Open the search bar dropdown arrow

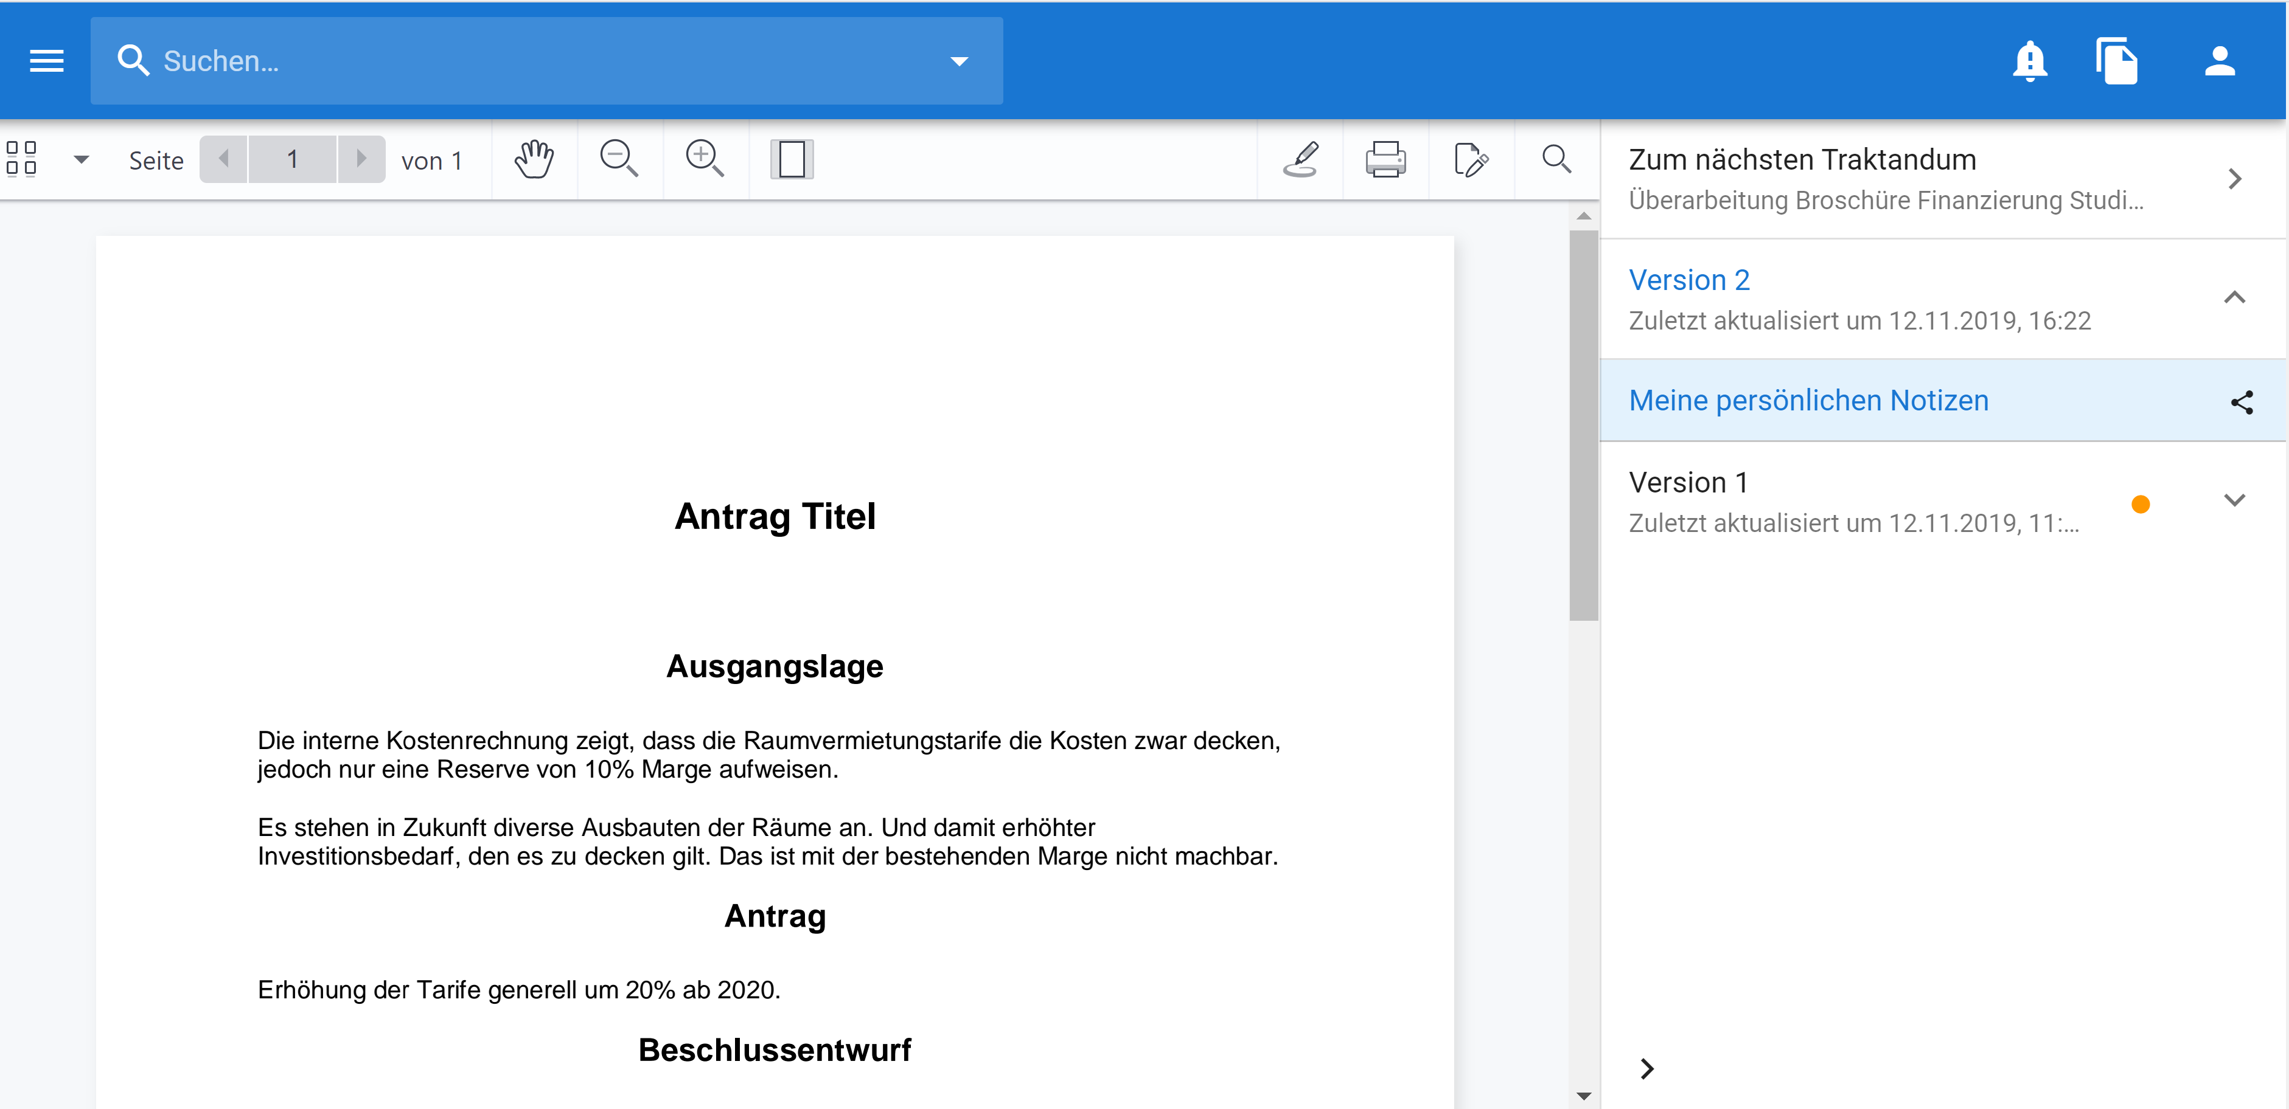959,61
